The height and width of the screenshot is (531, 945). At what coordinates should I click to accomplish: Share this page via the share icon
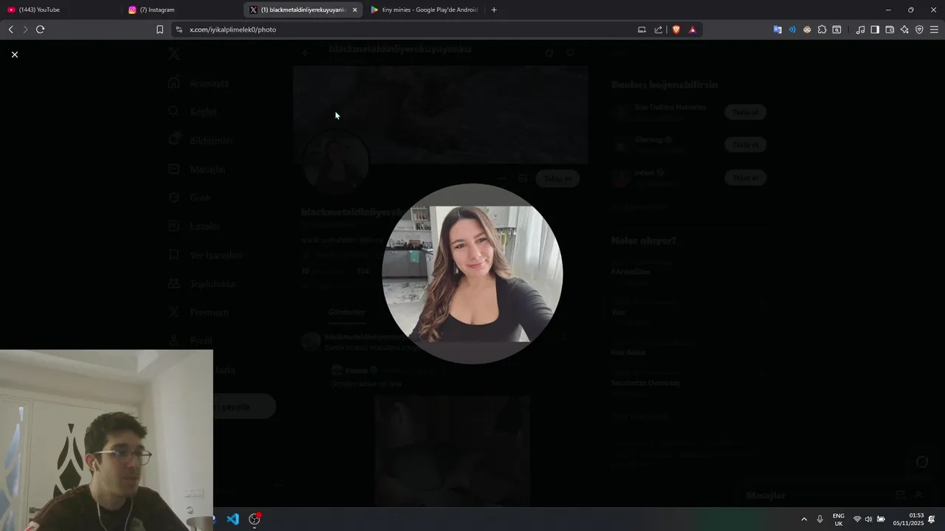[x=659, y=29]
